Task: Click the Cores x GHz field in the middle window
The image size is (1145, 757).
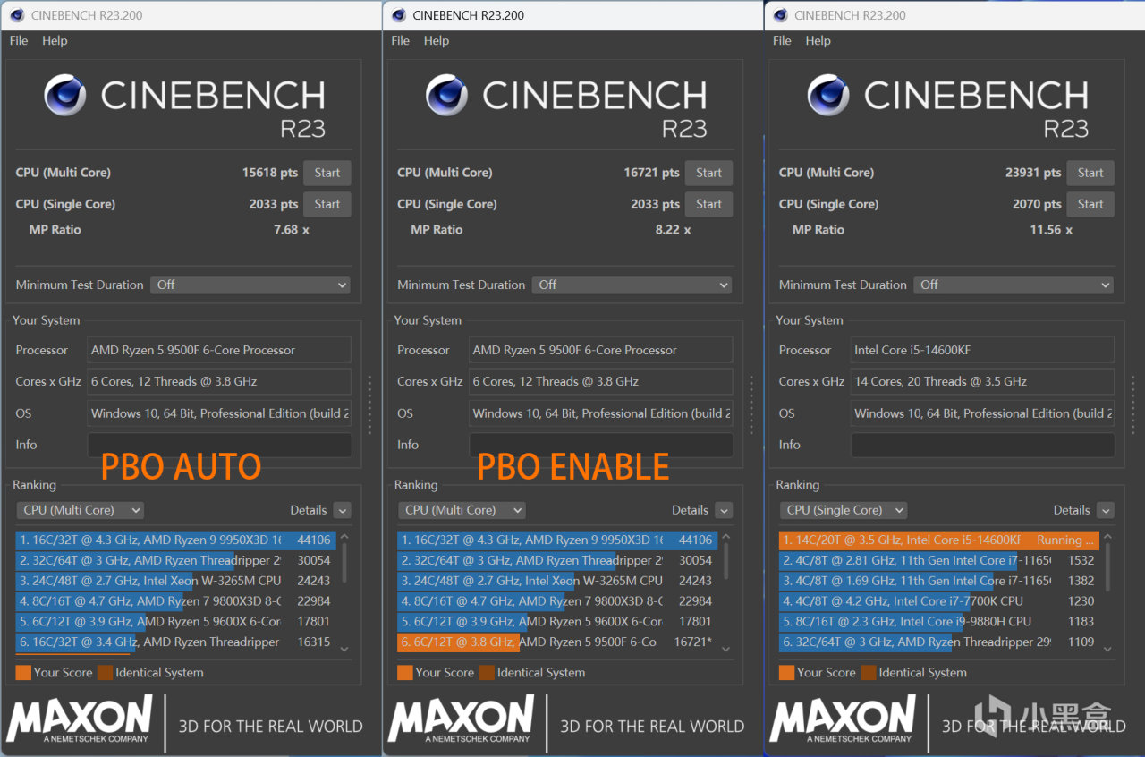Action: click(x=601, y=381)
